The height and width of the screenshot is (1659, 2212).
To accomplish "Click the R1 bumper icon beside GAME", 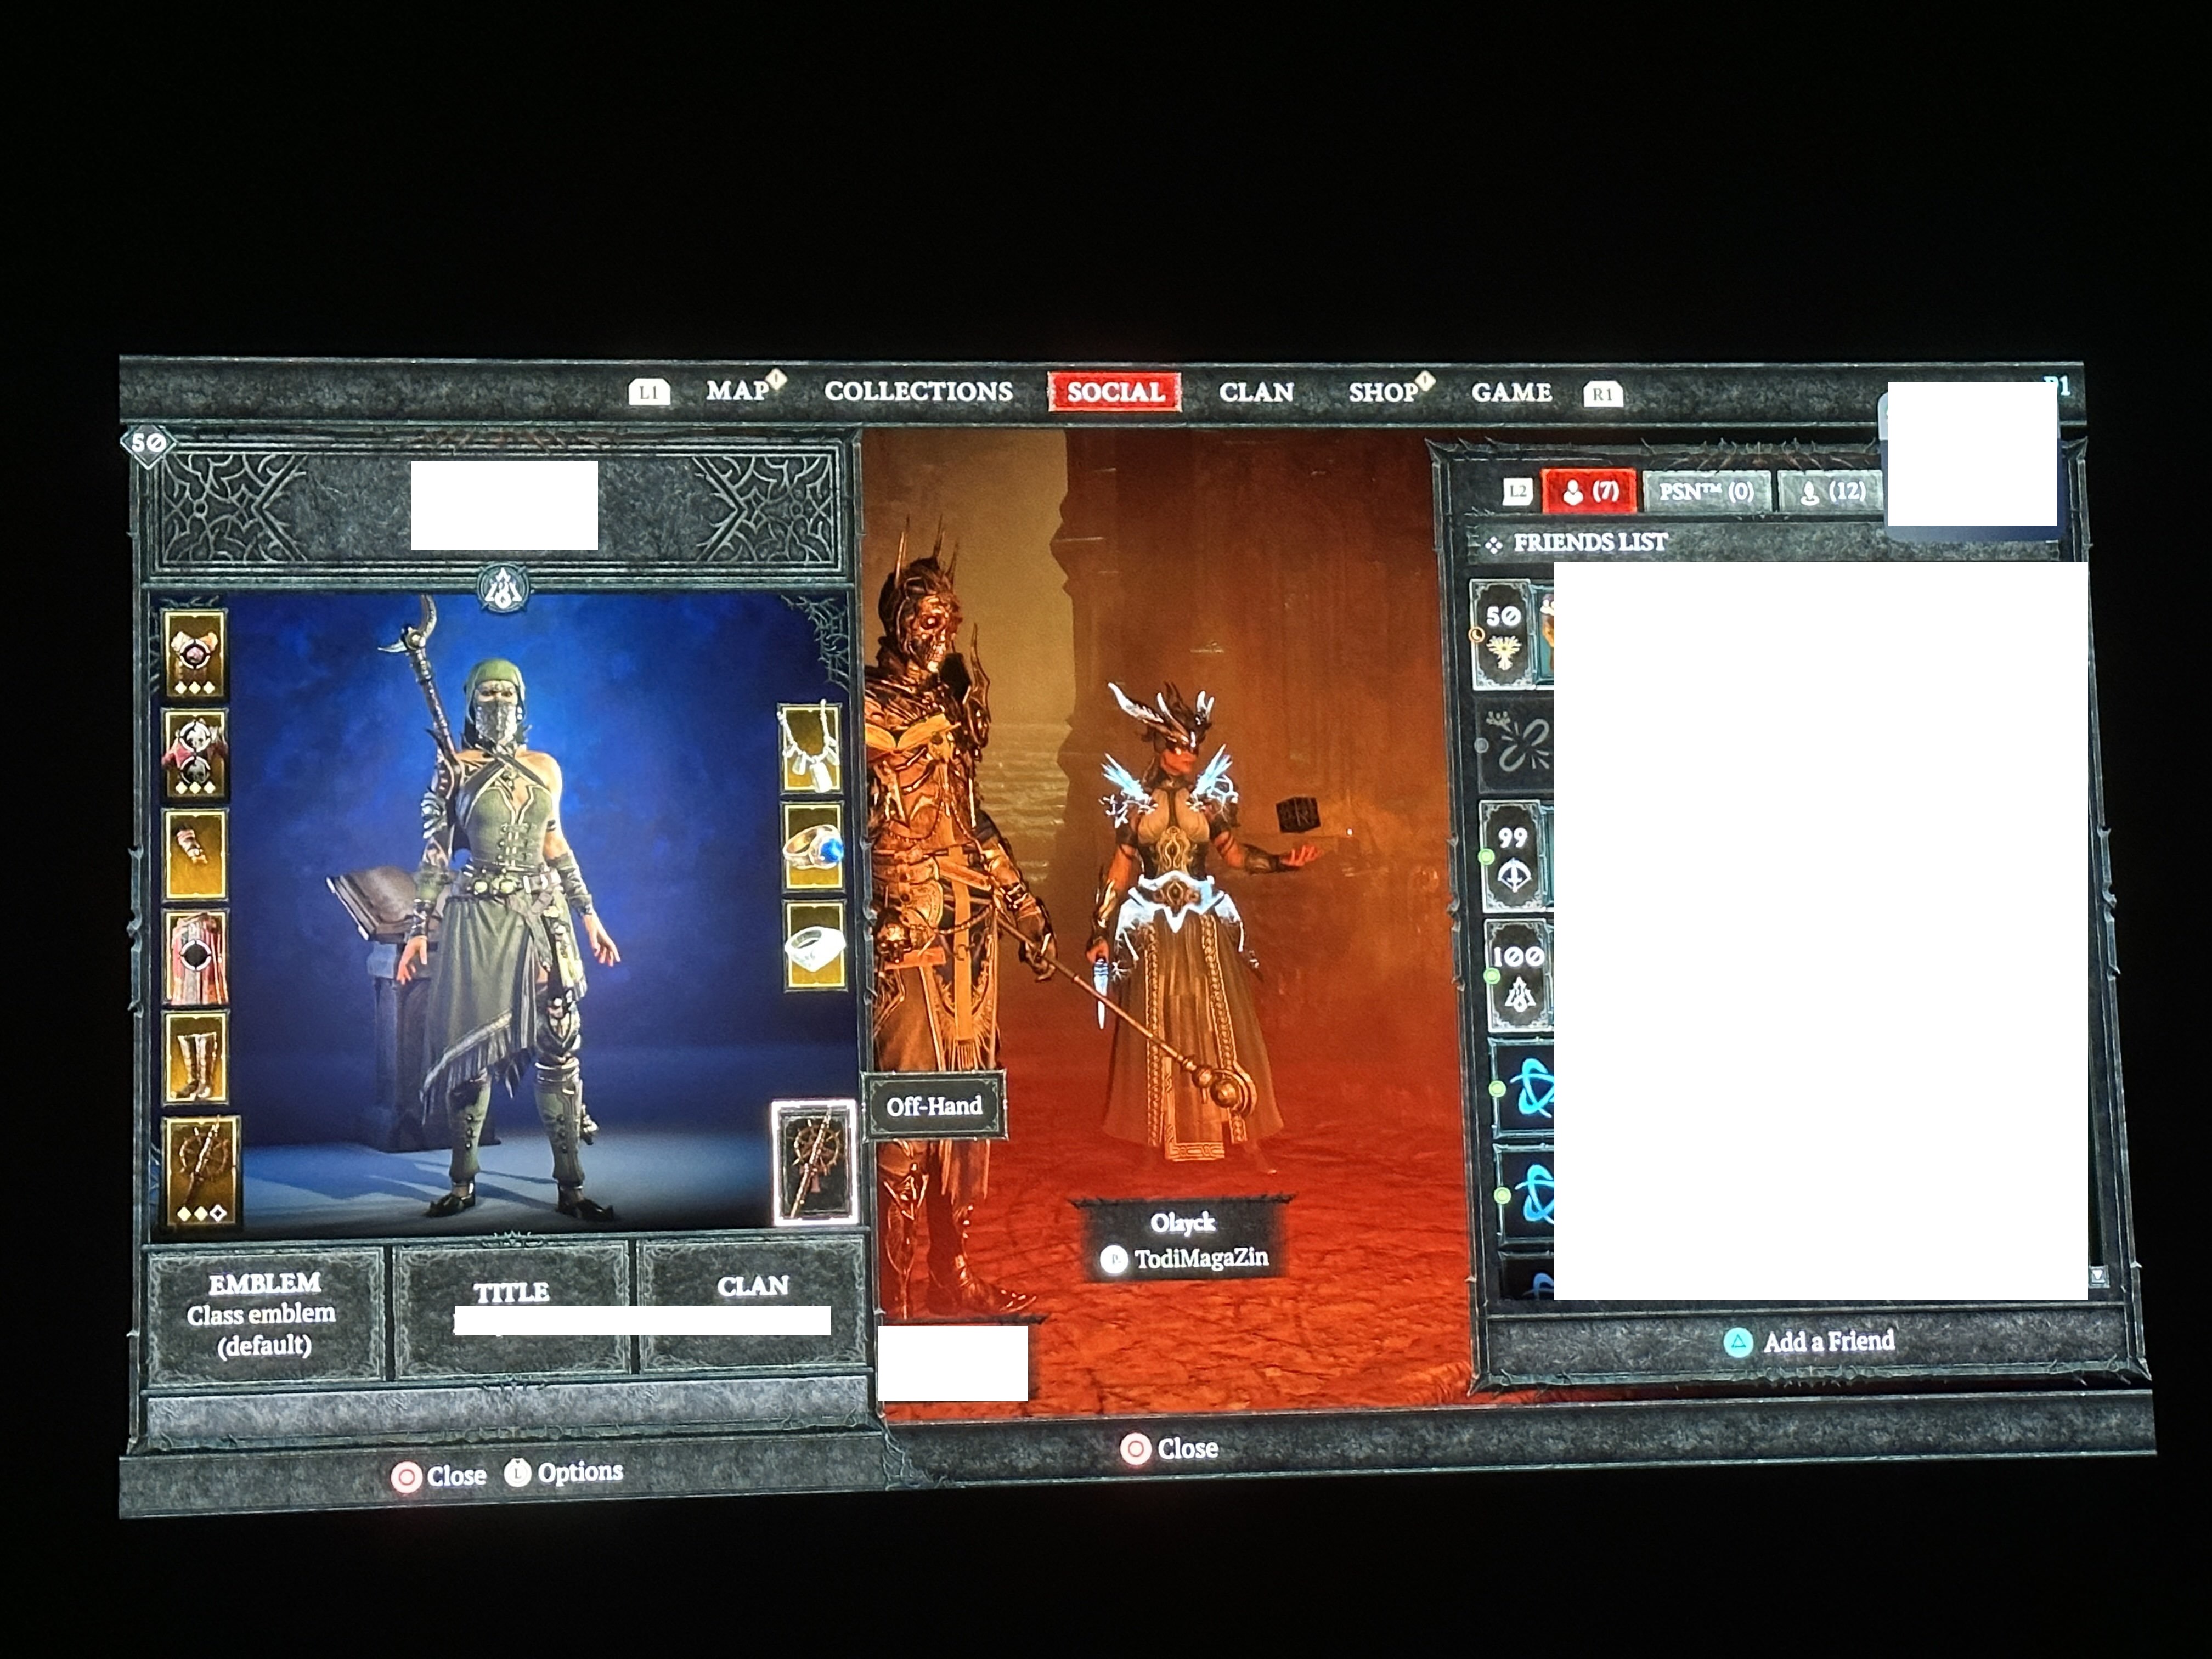I will coord(1602,394).
